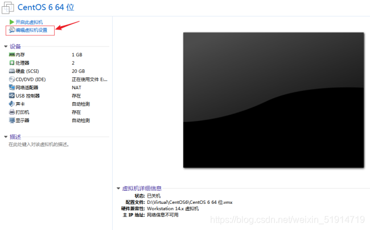Open the 开启此虚拟机 link

(29, 22)
